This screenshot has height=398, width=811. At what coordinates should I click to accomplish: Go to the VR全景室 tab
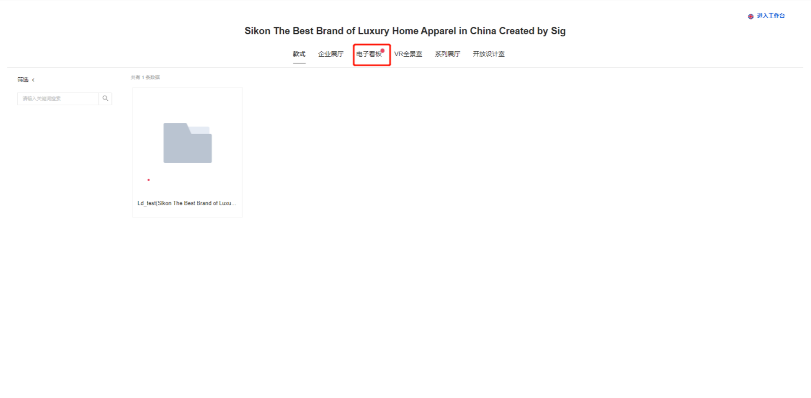click(x=408, y=54)
